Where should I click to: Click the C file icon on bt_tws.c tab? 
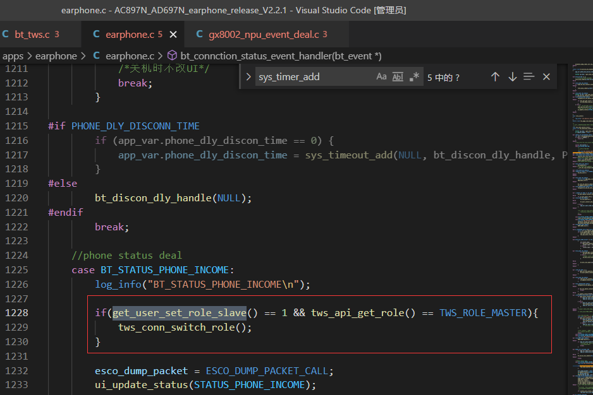tap(6, 34)
